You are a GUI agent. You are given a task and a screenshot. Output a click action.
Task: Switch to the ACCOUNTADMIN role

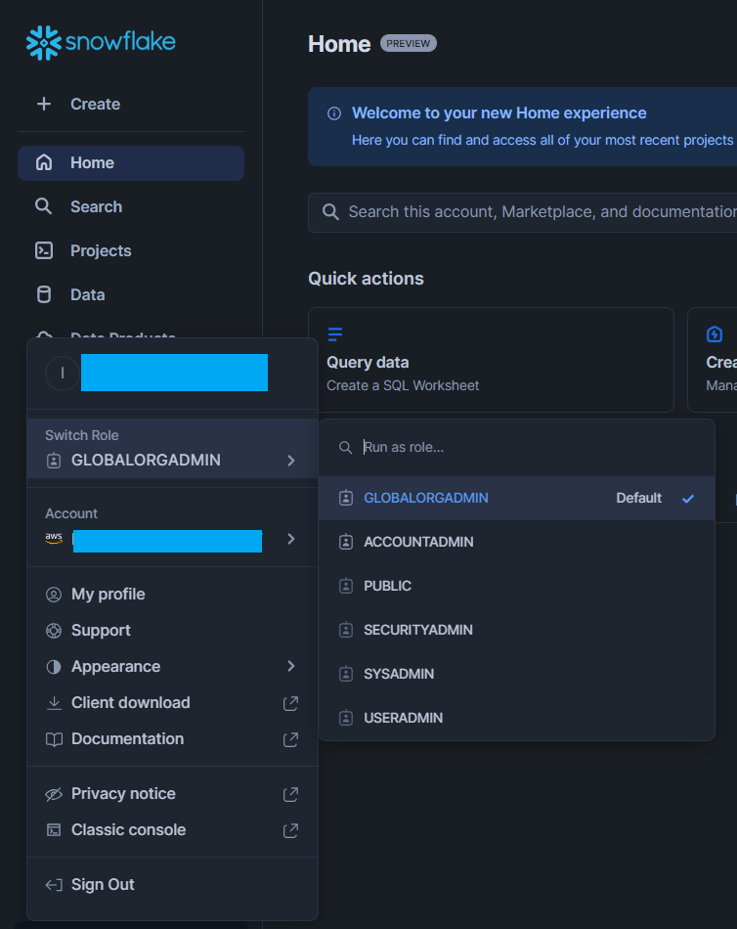[418, 542]
